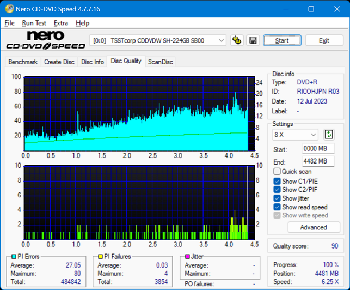This screenshot has height=290, width=350.
Task: Click the magenta Jitter legend swatch
Action: [x=187, y=256]
